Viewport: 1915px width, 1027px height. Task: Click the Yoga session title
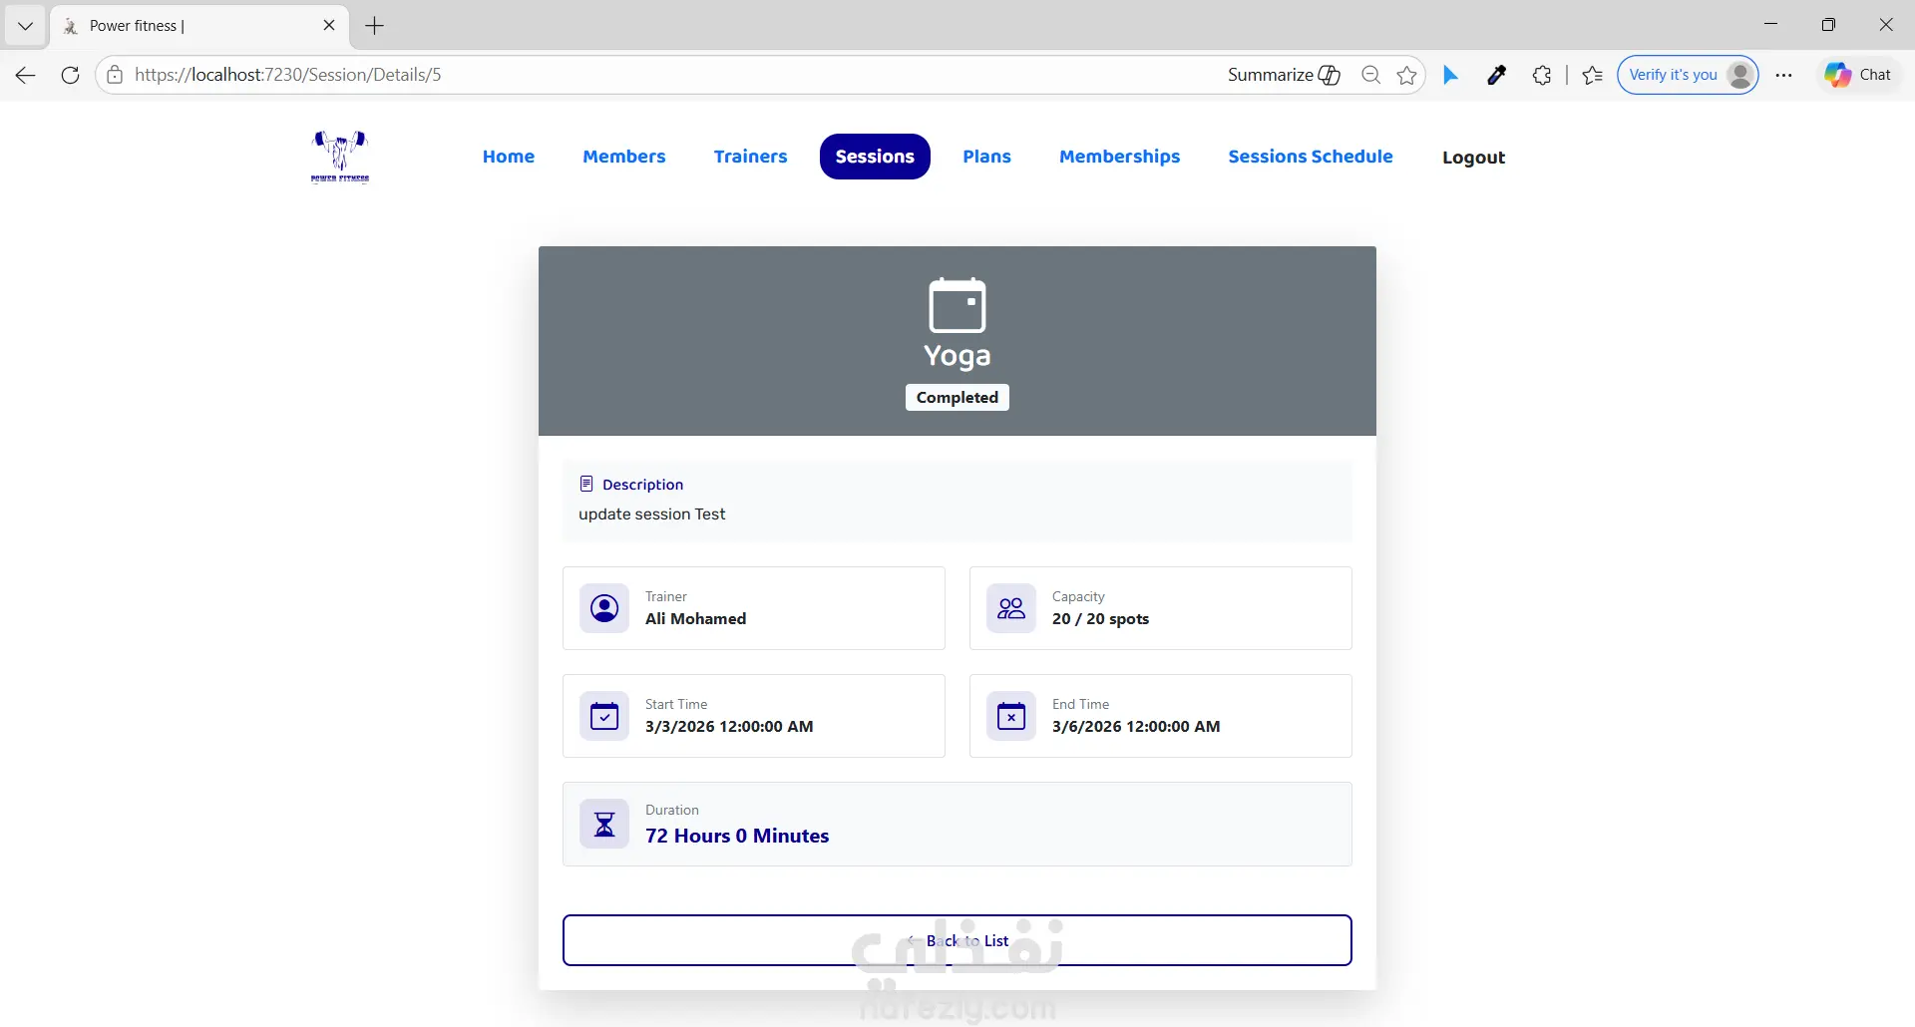pyautogui.click(x=957, y=356)
